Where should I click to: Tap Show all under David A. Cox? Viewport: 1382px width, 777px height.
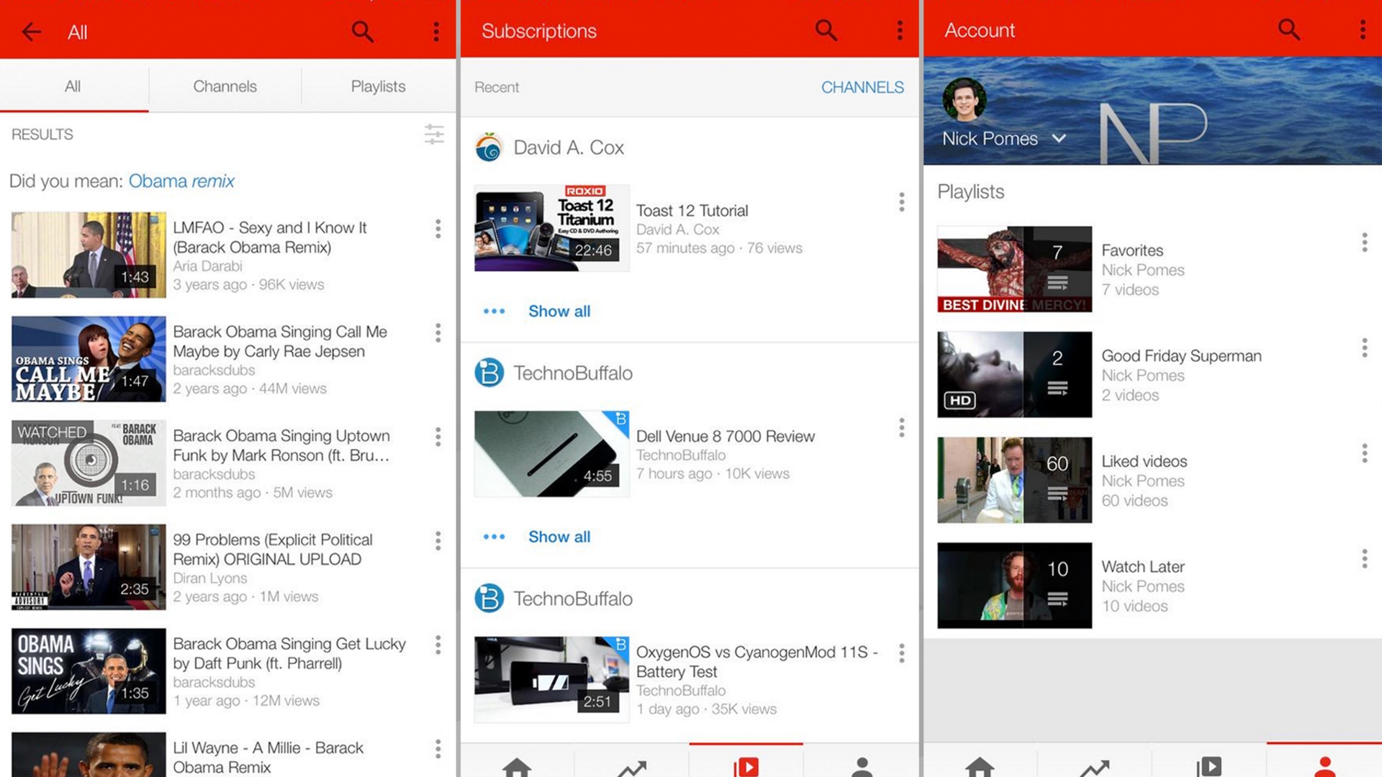pyautogui.click(x=559, y=311)
